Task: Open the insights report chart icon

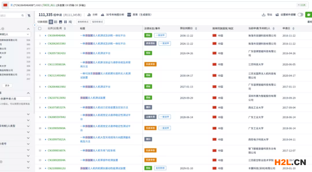Action: coord(129,15)
